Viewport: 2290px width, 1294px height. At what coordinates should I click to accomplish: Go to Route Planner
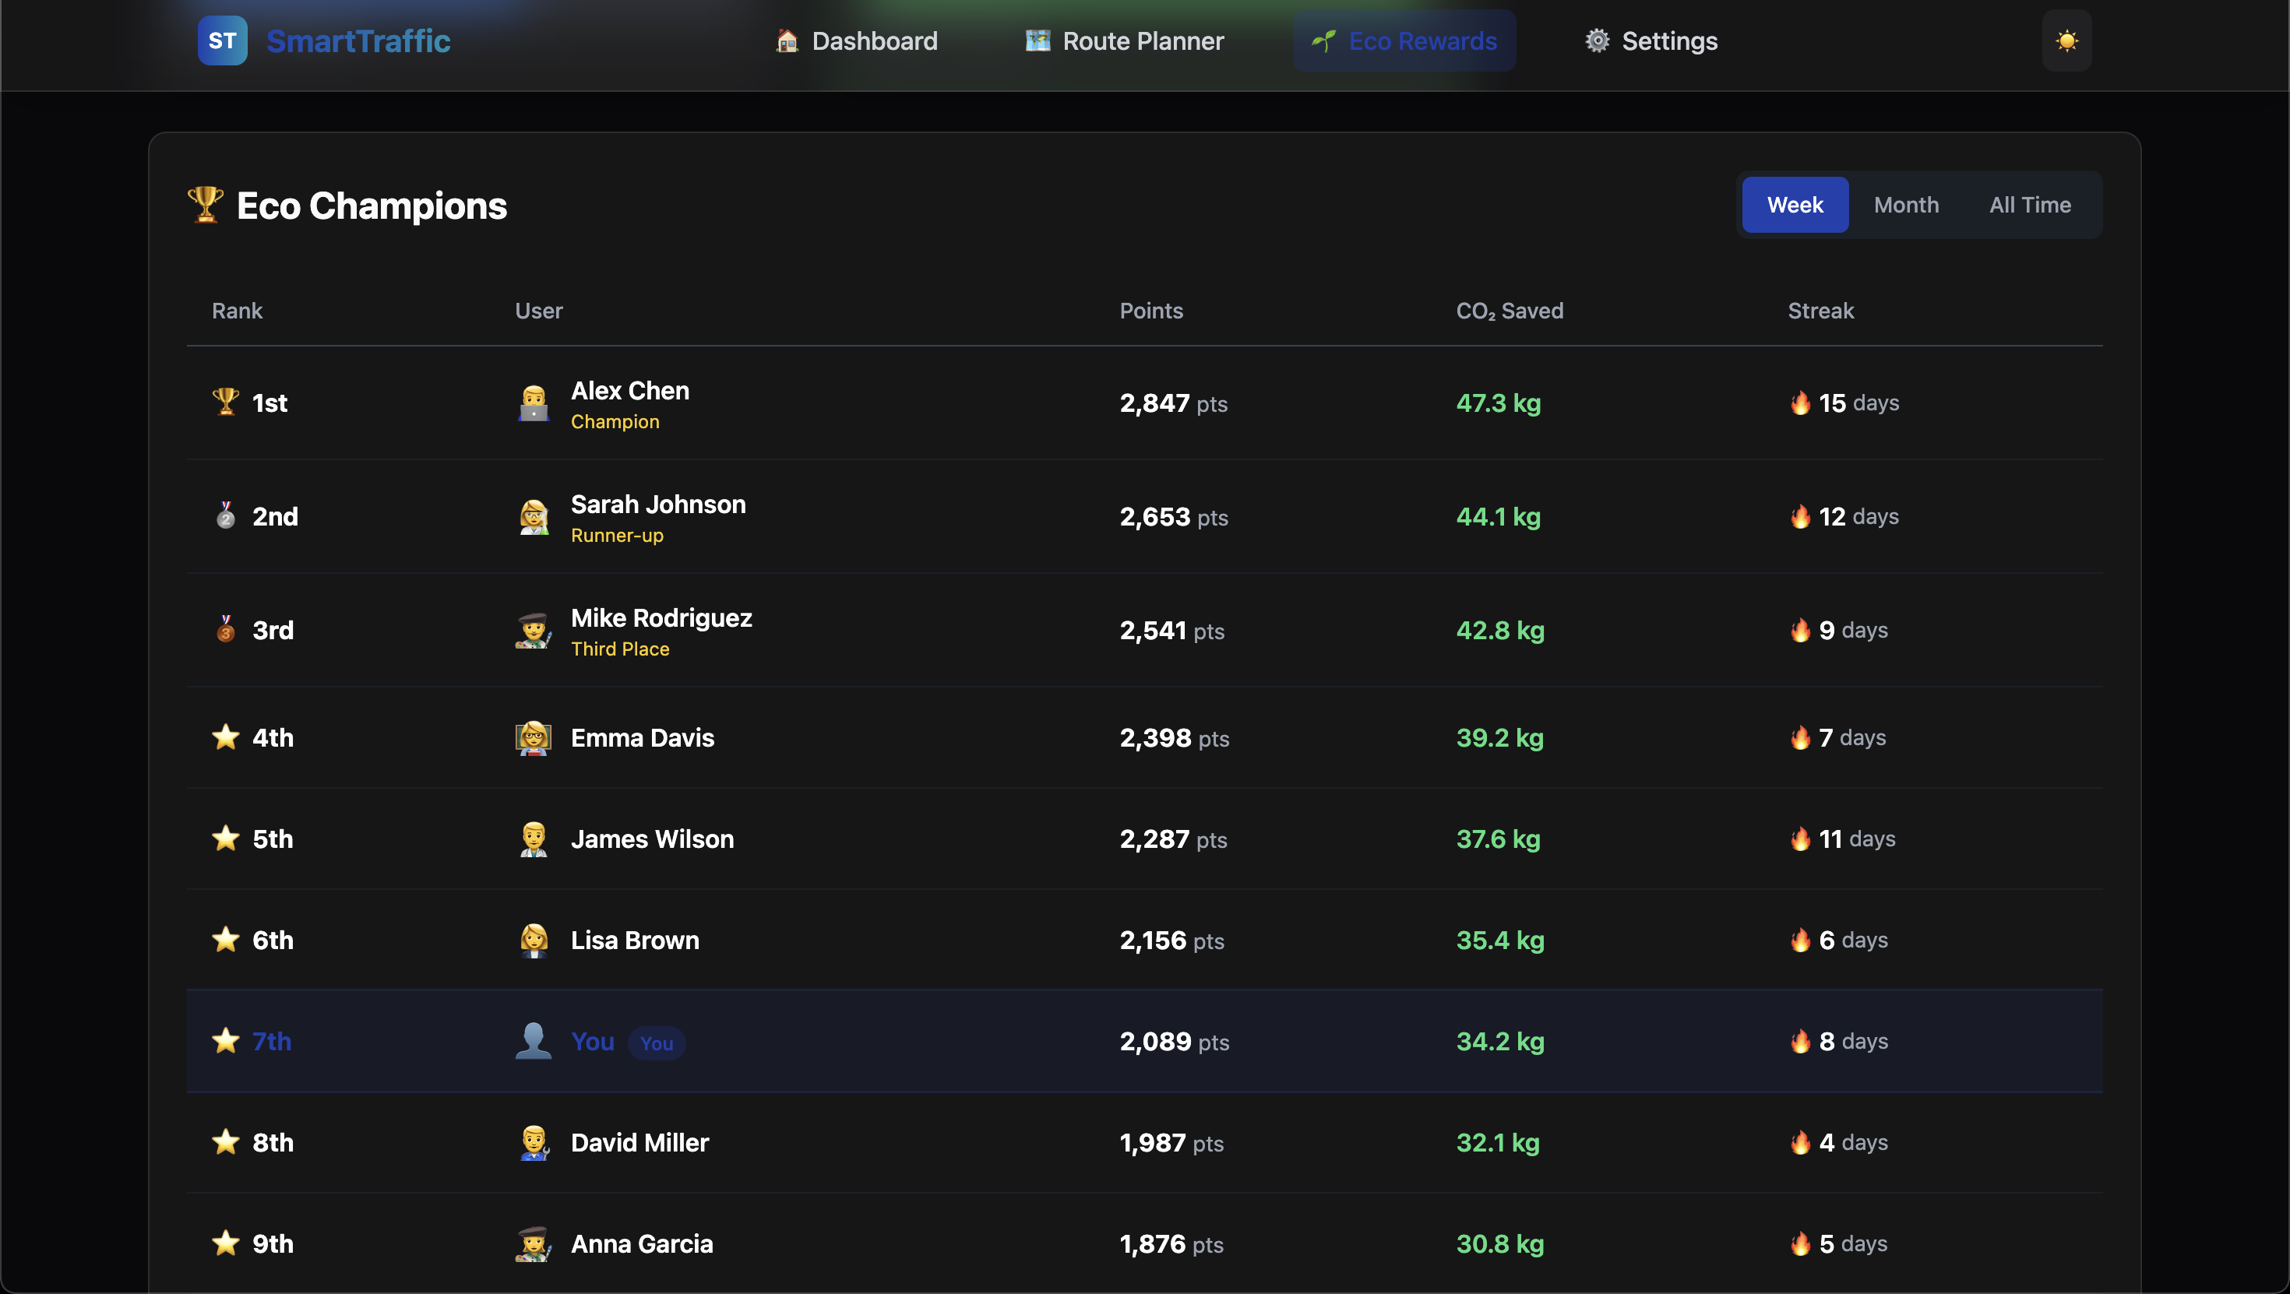click(x=1125, y=41)
